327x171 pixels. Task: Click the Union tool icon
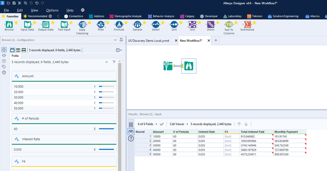(211, 24)
